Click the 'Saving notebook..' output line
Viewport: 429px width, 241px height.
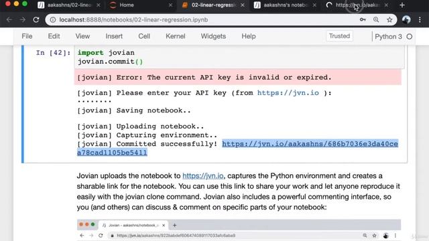134,110
